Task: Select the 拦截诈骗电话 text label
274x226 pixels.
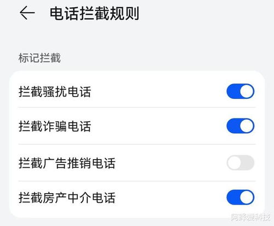Action: pos(55,126)
